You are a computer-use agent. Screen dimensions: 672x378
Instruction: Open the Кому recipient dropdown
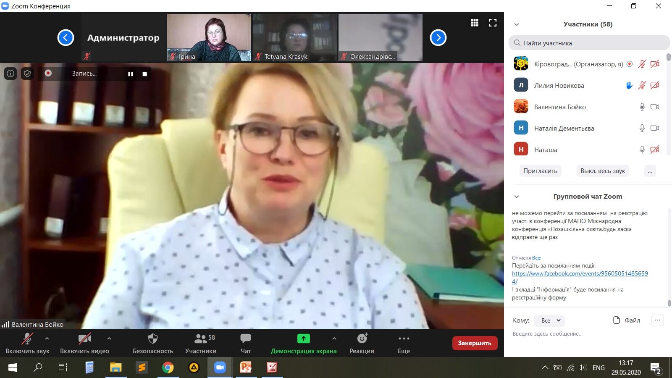(x=549, y=320)
